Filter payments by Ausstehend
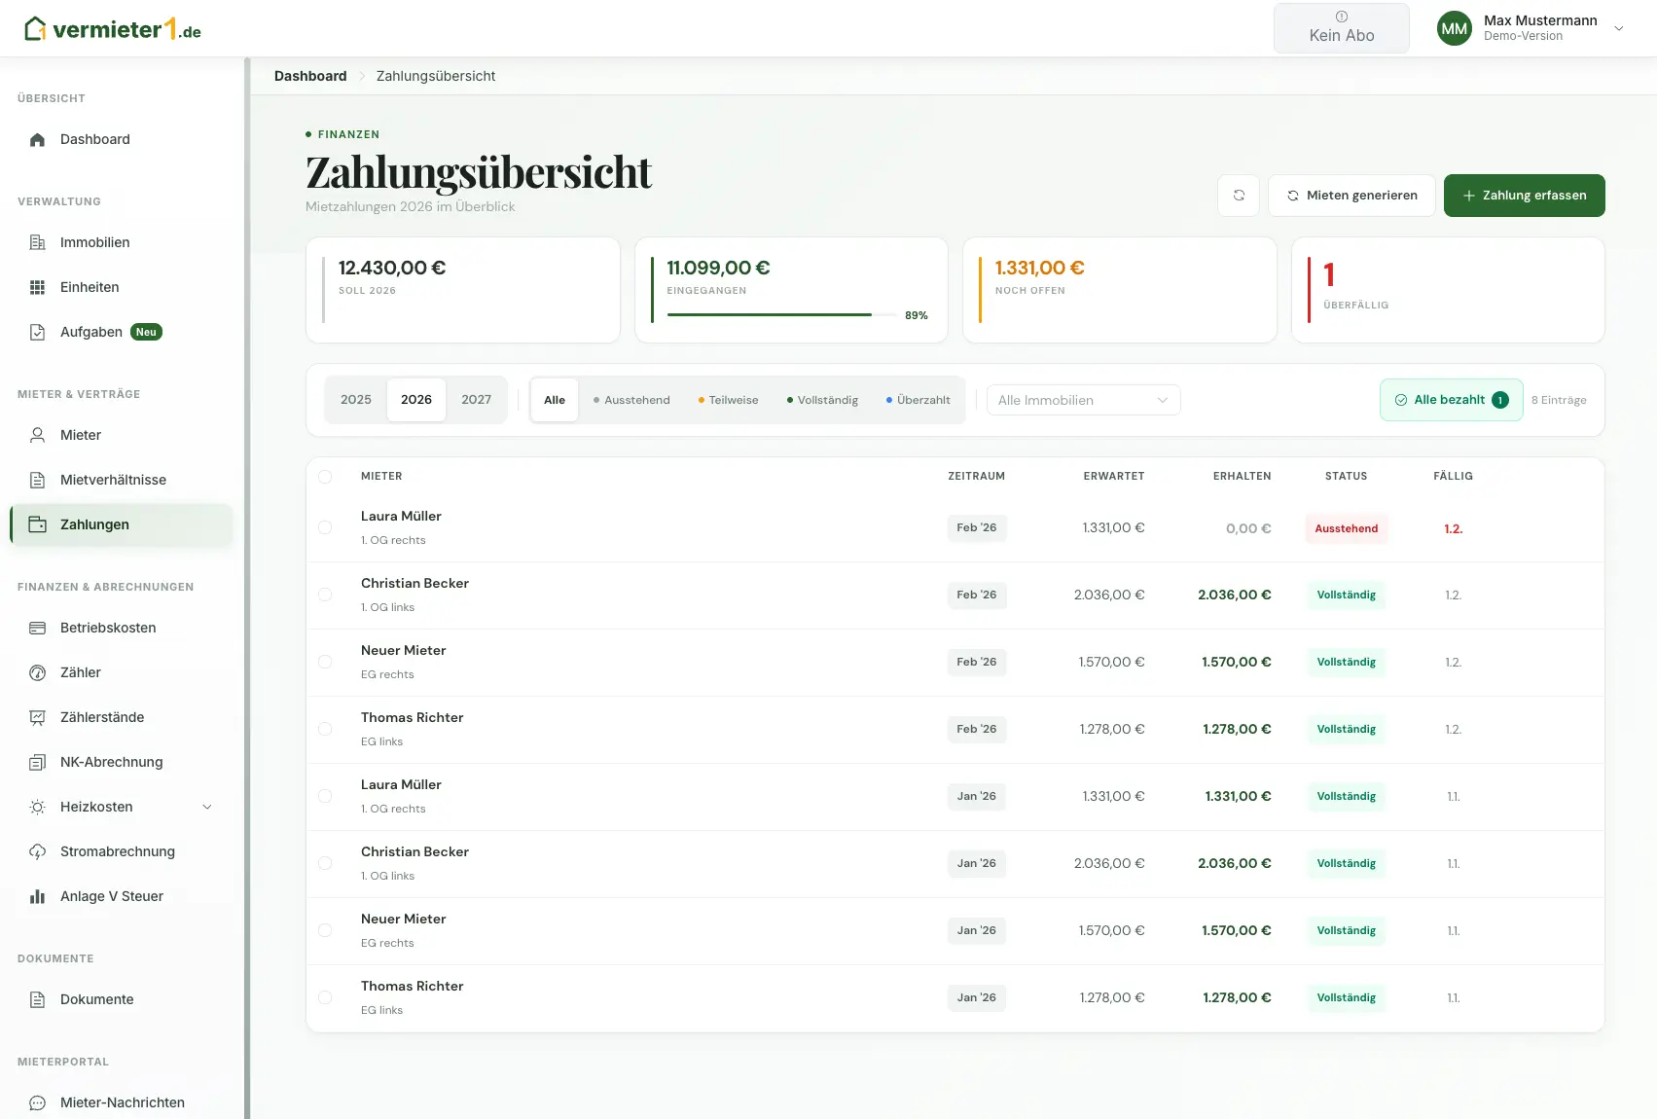Screen dimensions: 1657x1119 click(x=631, y=400)
